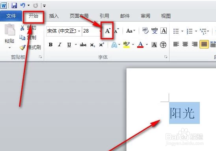The width and height of the screenshot is (216, 151).
Task: Apply bullet list formatting
Action: pos(176,31)
